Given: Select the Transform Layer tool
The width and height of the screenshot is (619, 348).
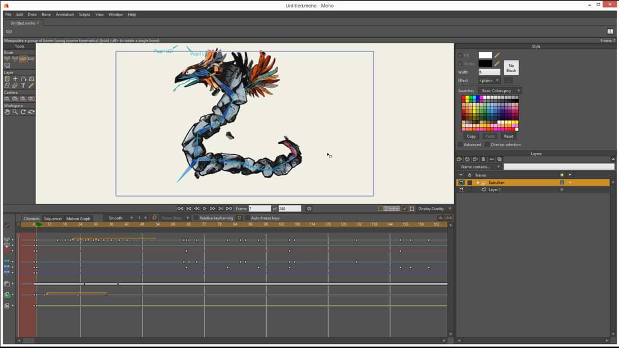Looking at the screenshot, I should (x=7, y=79).
